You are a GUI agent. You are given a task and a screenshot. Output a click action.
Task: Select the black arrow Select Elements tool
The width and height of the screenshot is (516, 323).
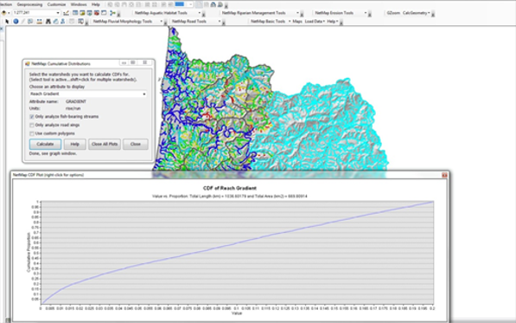point(7,22)
